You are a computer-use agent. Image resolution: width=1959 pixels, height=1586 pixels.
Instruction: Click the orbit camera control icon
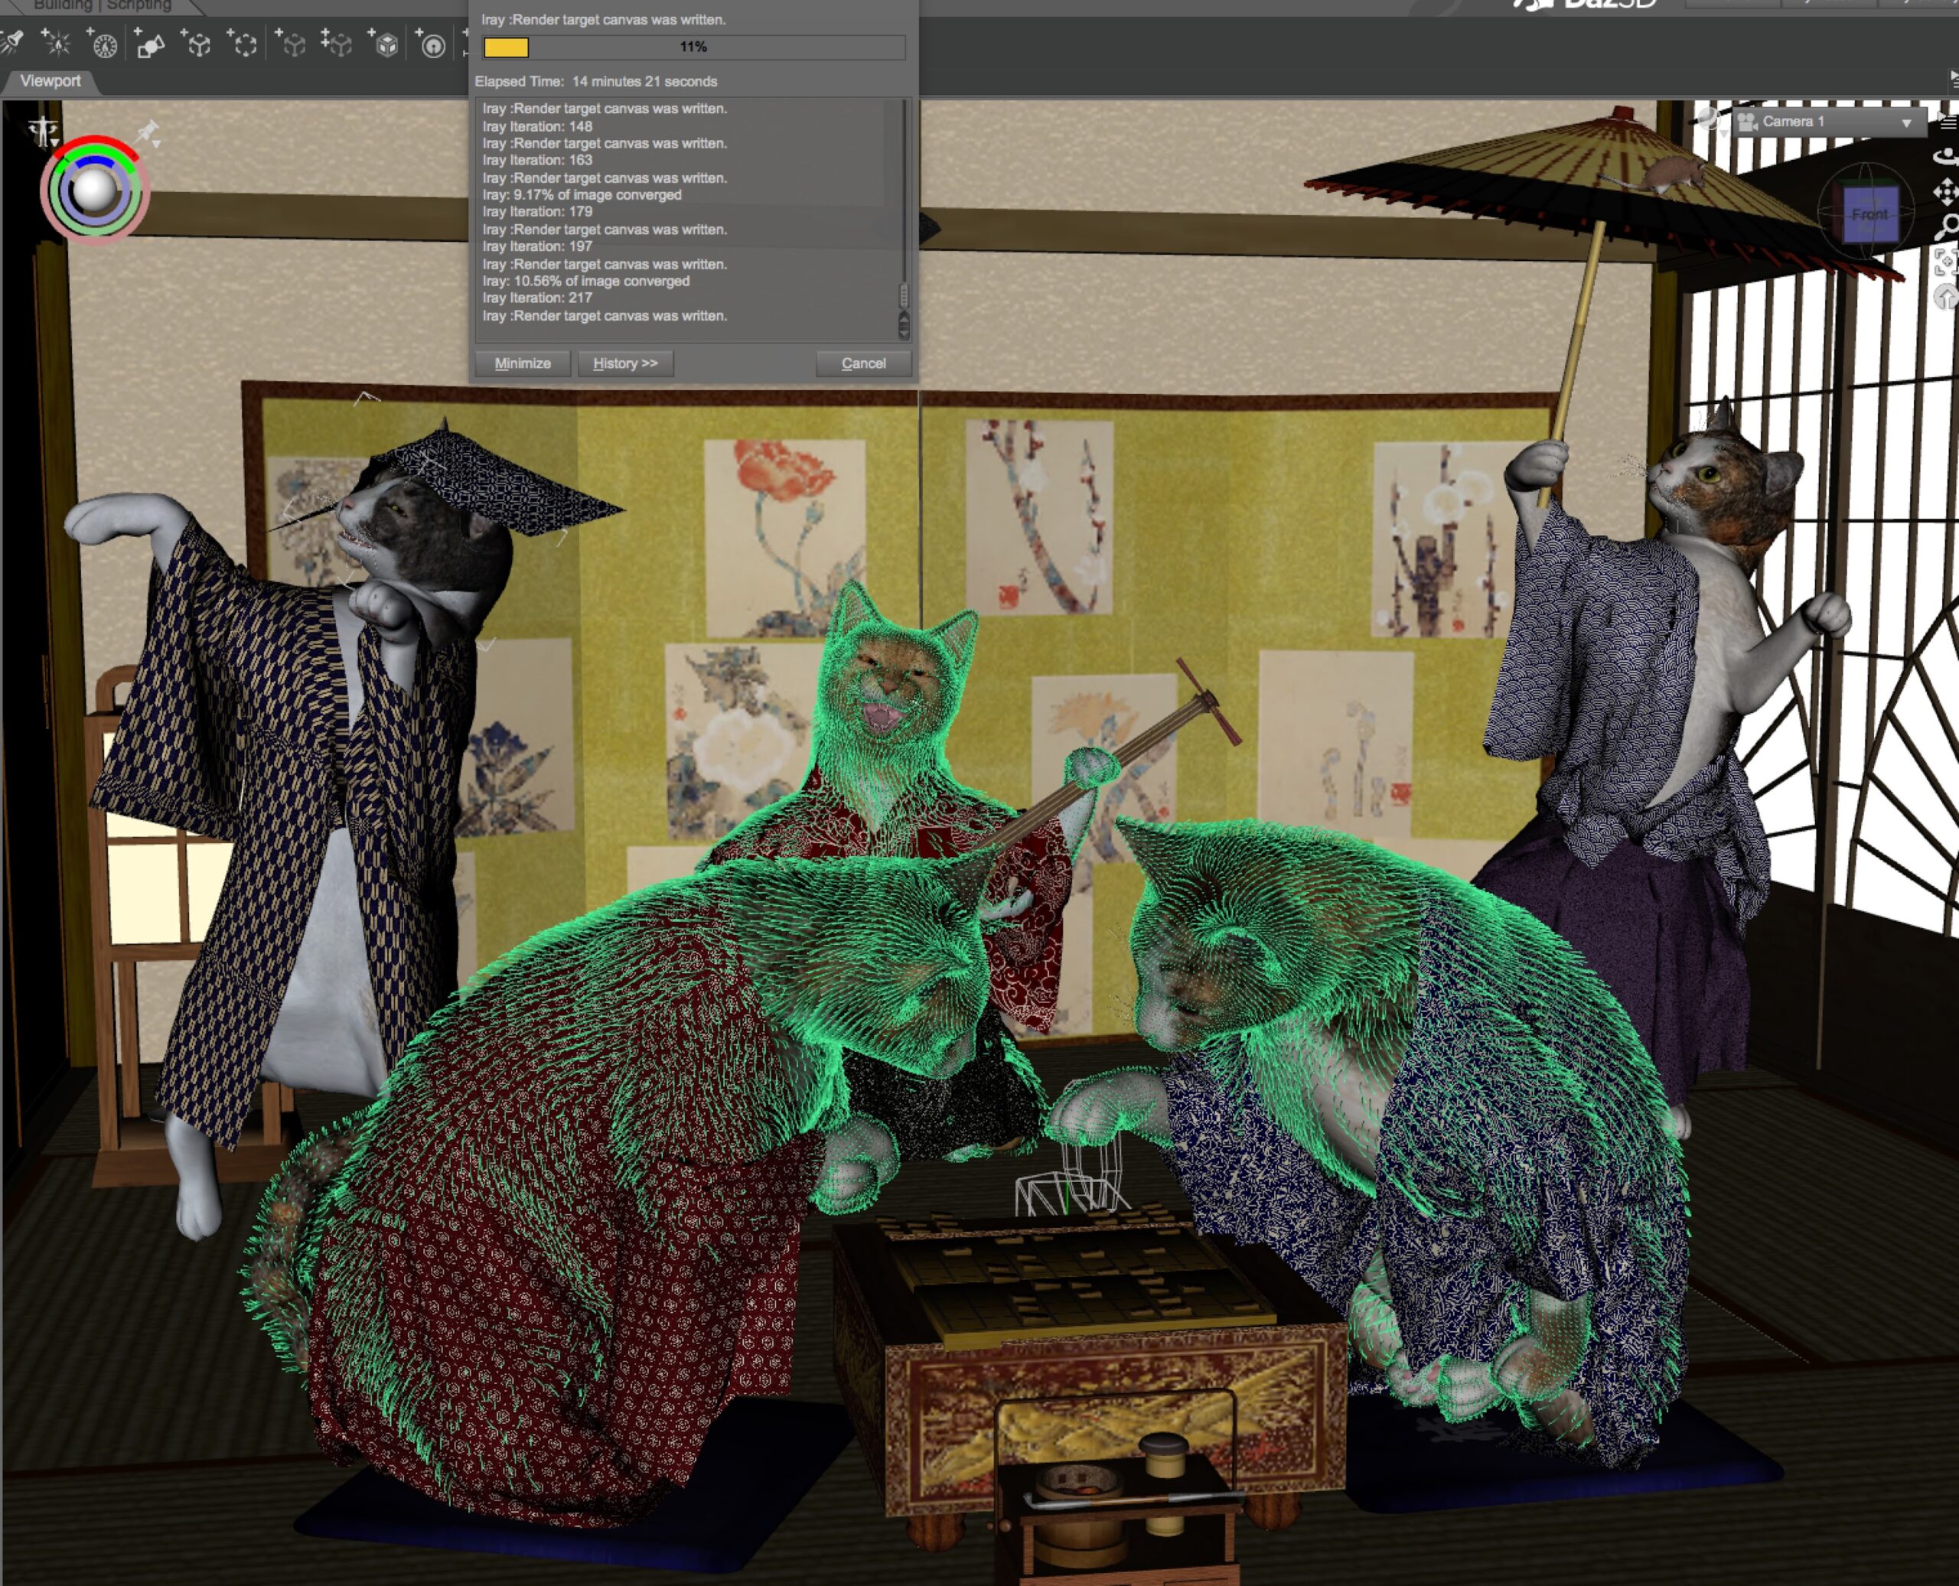[1946, 155]
